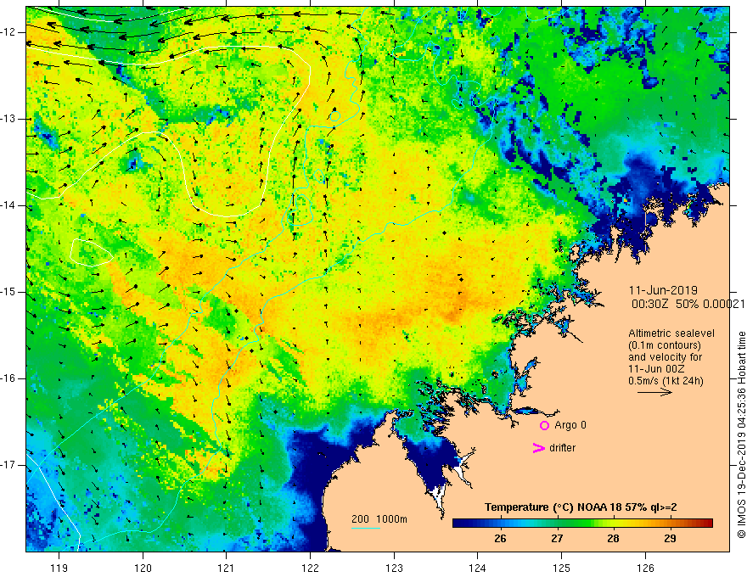Click longitude label 121 on bottom axis
The image size is (747, 577).
[227, 568]
